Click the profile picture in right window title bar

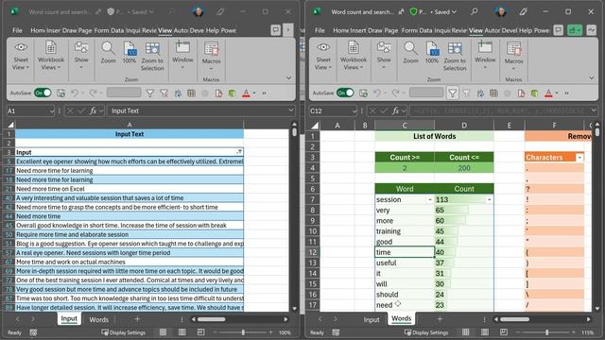[x=500, y=11]
